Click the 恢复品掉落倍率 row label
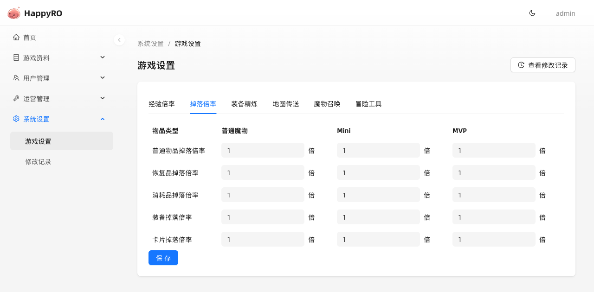This screenshot has width=594, height=292. (175, 173)
